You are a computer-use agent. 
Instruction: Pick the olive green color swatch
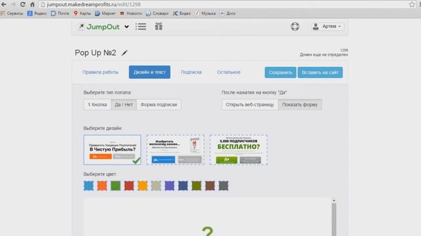coord(197,186)
